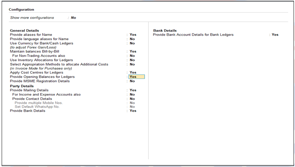Change Use Currency for Bank/Cash Ledgers value

(132, 43)
